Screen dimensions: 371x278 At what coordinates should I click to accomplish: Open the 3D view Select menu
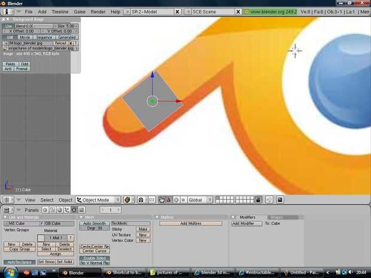point(47,200)
